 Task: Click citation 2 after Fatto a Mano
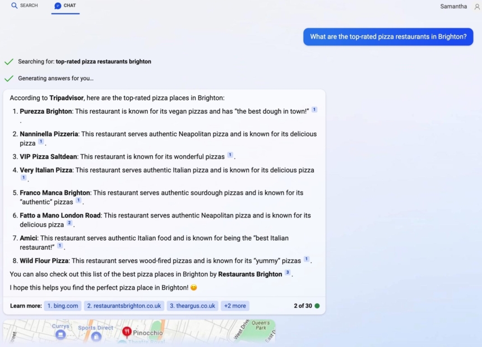(69, 223)
